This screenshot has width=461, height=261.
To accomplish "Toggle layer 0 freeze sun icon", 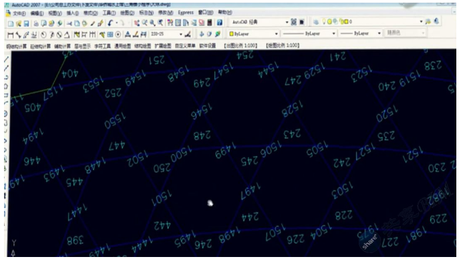I will 329,22.
